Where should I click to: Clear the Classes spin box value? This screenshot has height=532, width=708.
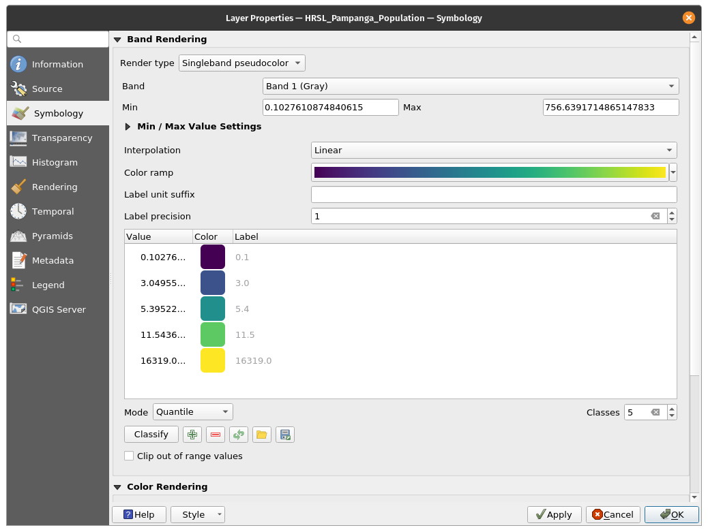(x=655, y=412)
